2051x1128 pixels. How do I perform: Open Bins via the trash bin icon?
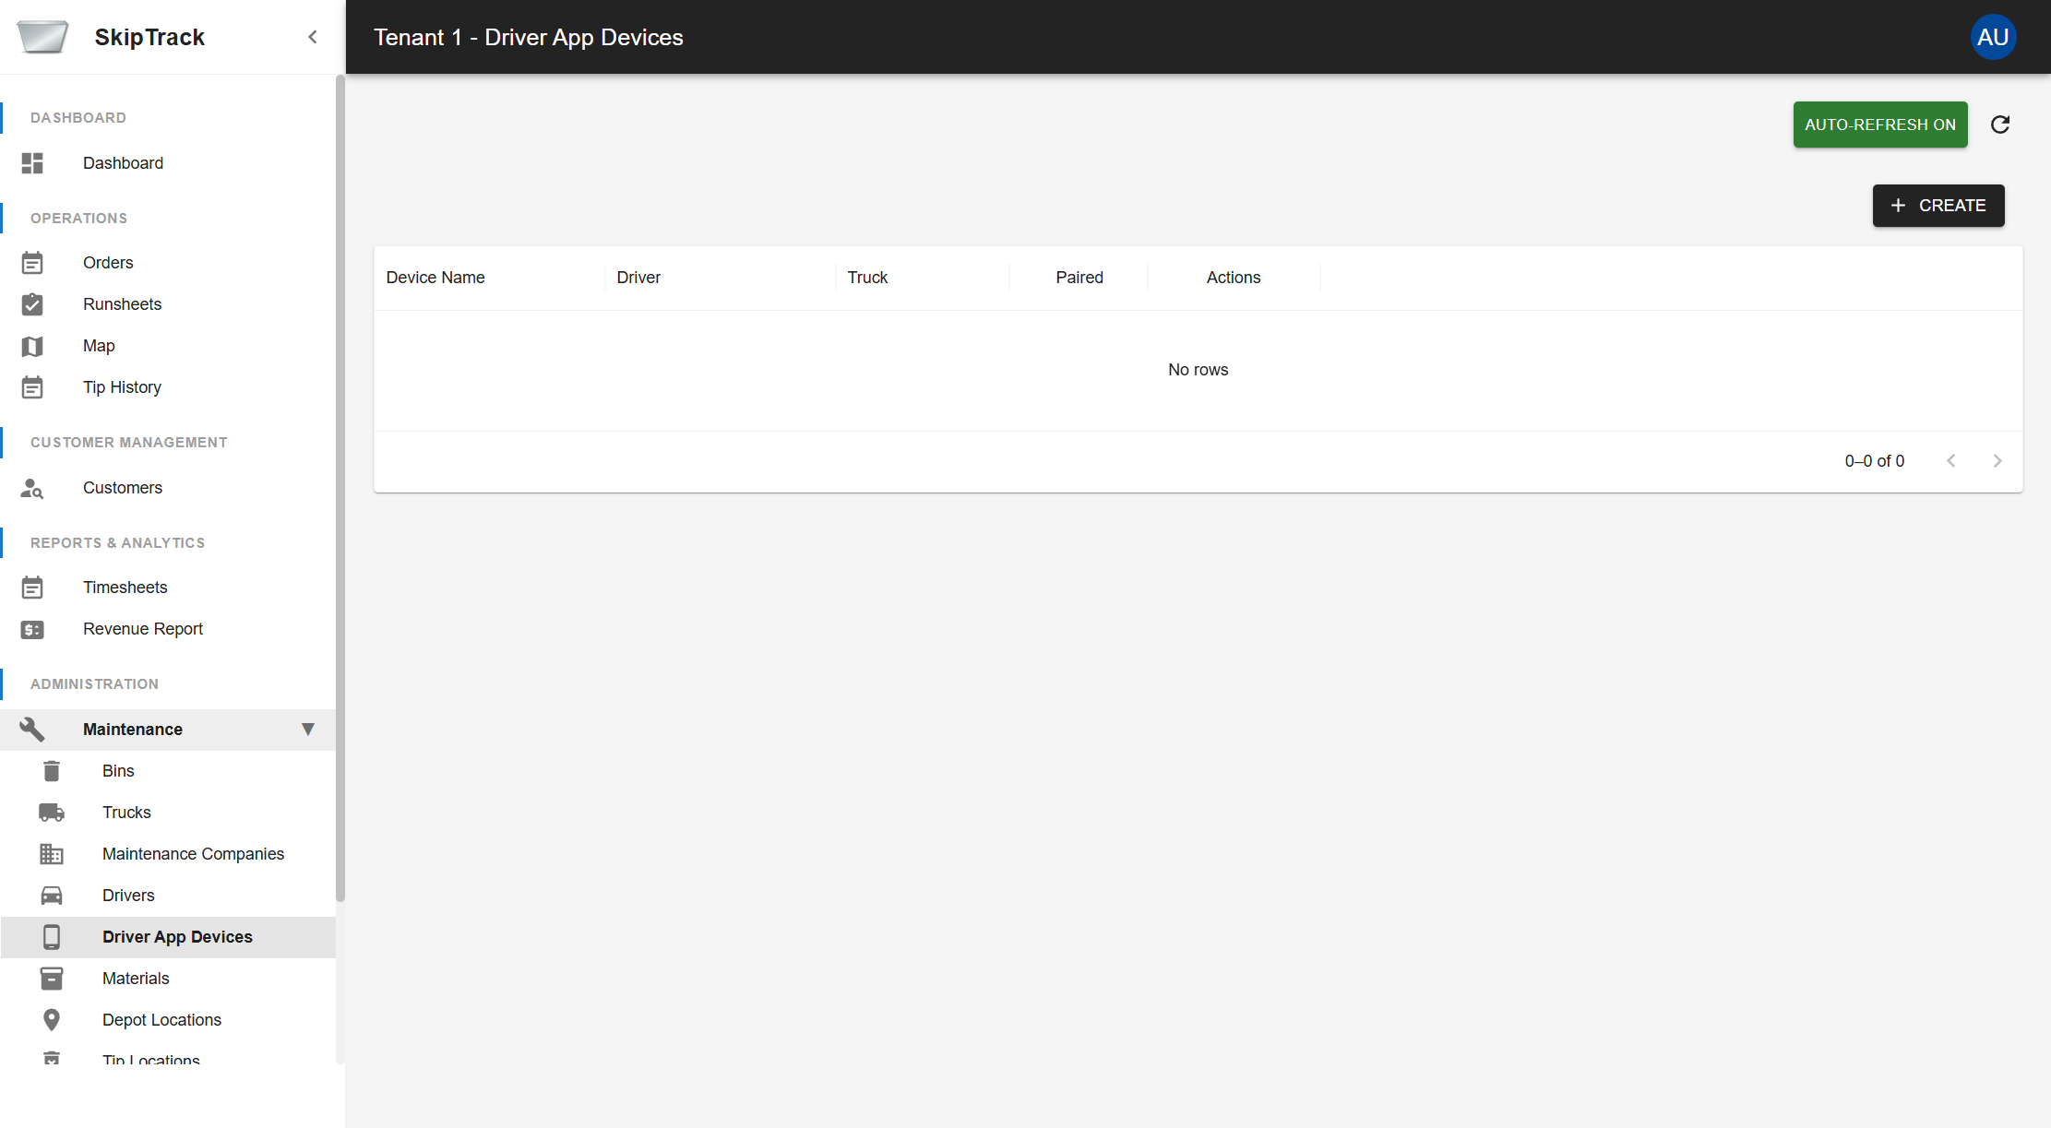[x=52, y=770]
